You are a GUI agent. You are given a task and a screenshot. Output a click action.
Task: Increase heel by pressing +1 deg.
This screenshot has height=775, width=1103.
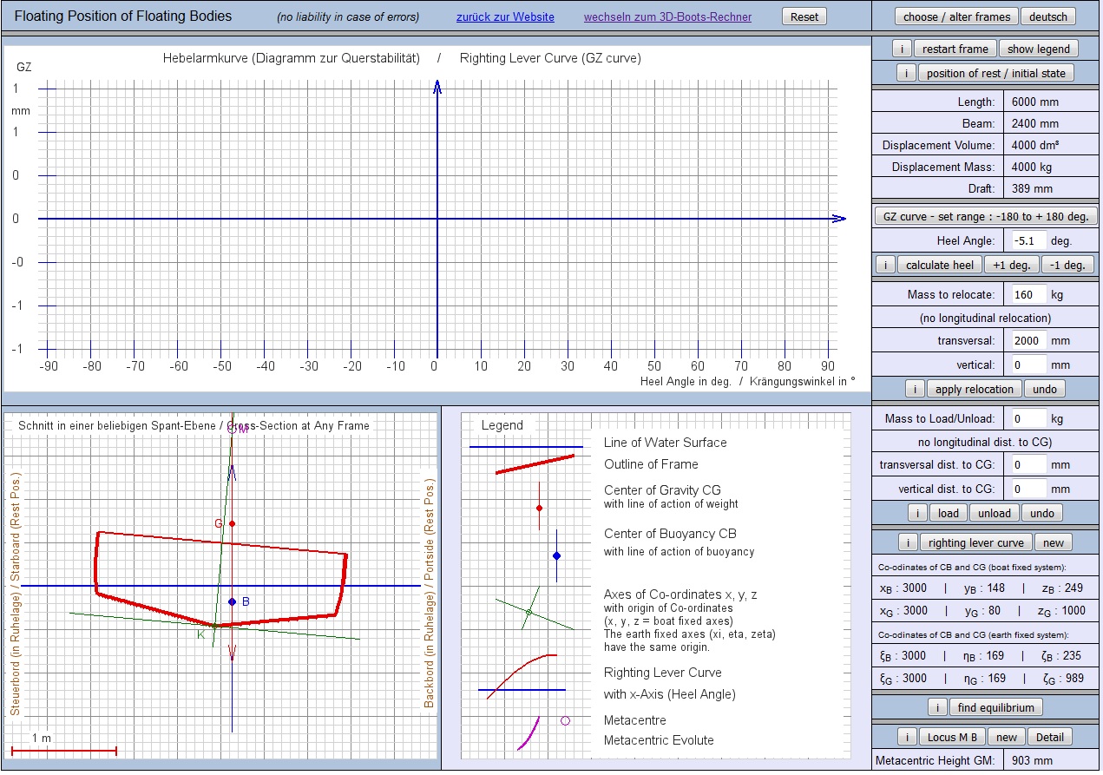coord(1012,265)
